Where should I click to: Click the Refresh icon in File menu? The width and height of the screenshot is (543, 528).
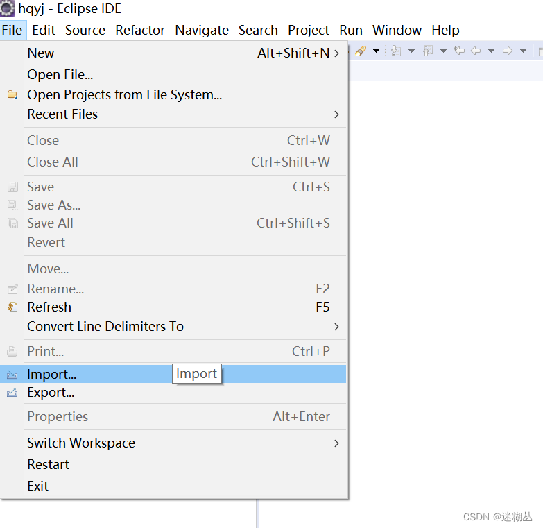click(x=12, y=307)
